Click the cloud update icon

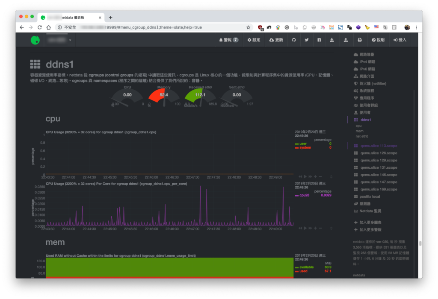276,40
